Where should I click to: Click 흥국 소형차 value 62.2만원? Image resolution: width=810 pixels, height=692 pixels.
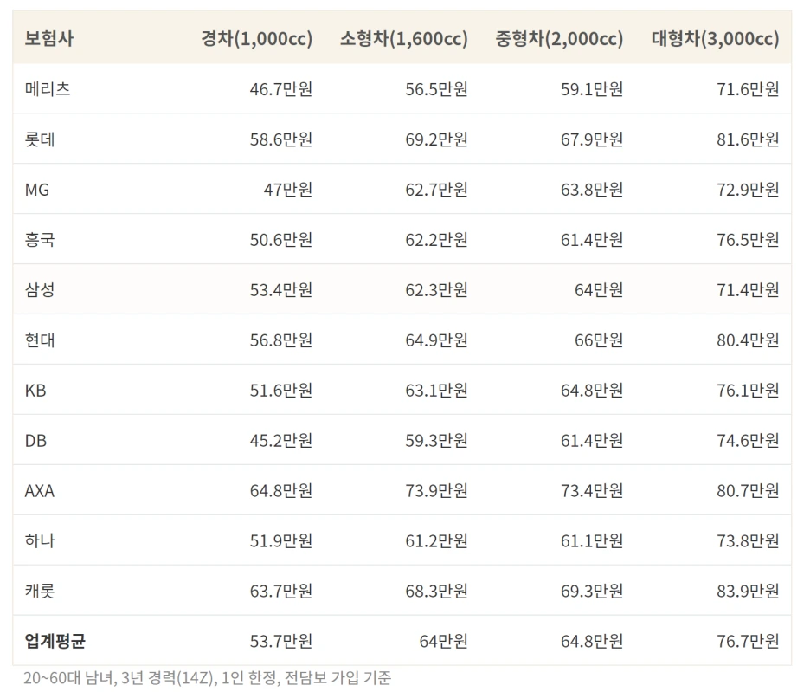[x=436, y=239]
